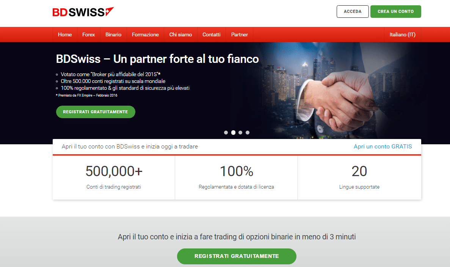Click the BDSwiss logo
This screenshot has height=267, width=450.
(x=83, y=12)
